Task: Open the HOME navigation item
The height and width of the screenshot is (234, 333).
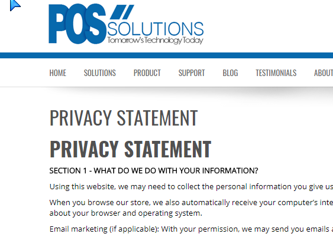Action: [58, 73]
